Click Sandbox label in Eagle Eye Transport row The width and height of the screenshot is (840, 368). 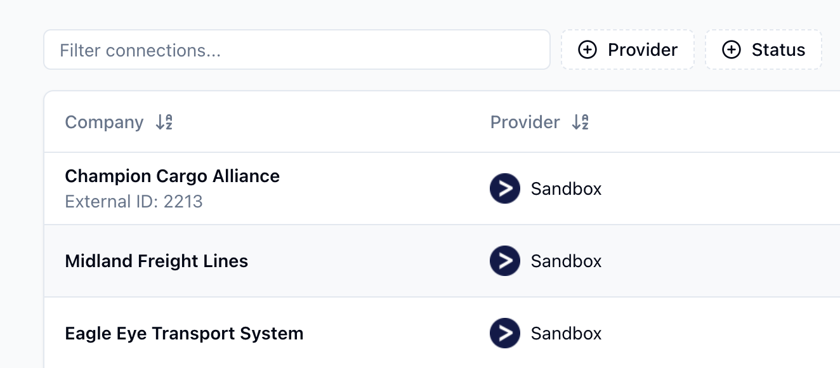566,333
